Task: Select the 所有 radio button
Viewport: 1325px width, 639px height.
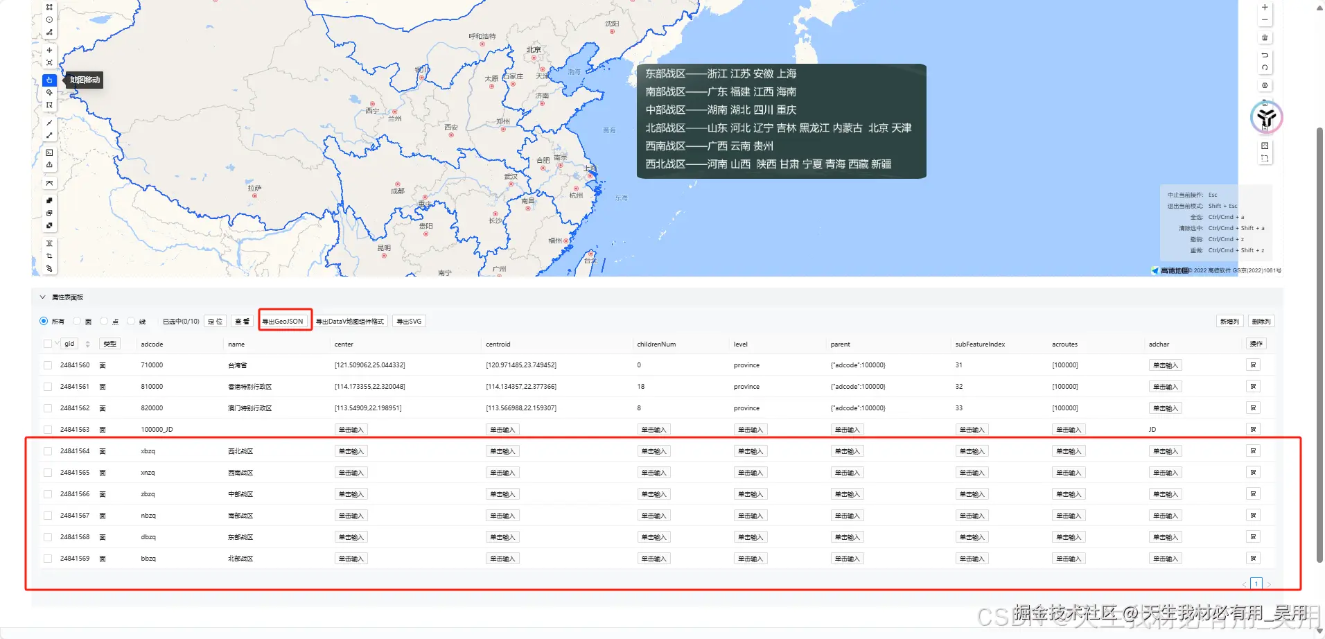Action: [44, 321]
